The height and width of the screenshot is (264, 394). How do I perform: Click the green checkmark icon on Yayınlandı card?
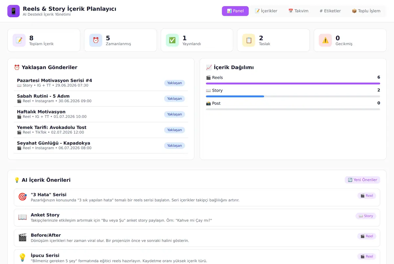coord(172,40)
